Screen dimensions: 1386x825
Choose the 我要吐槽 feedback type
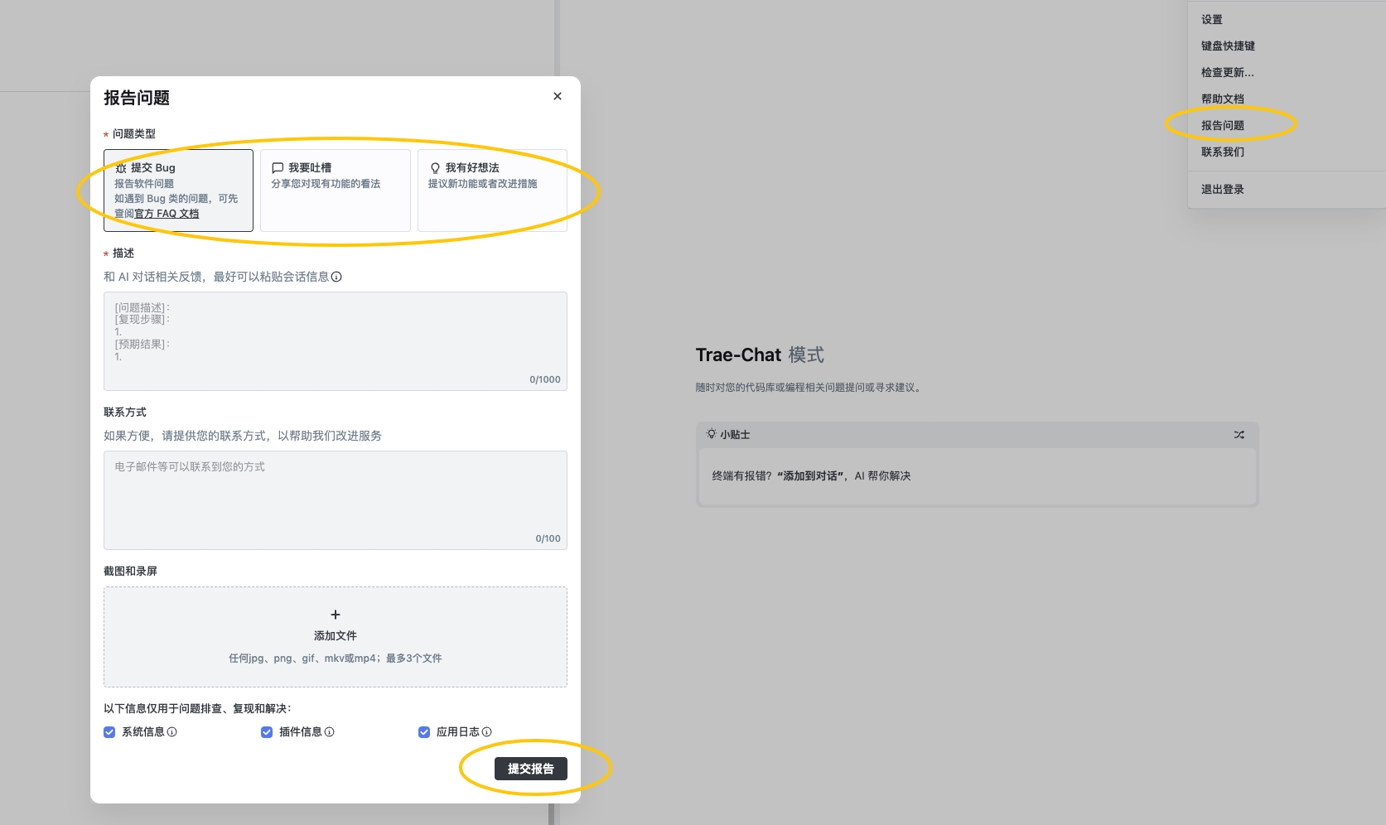(335, 190)
